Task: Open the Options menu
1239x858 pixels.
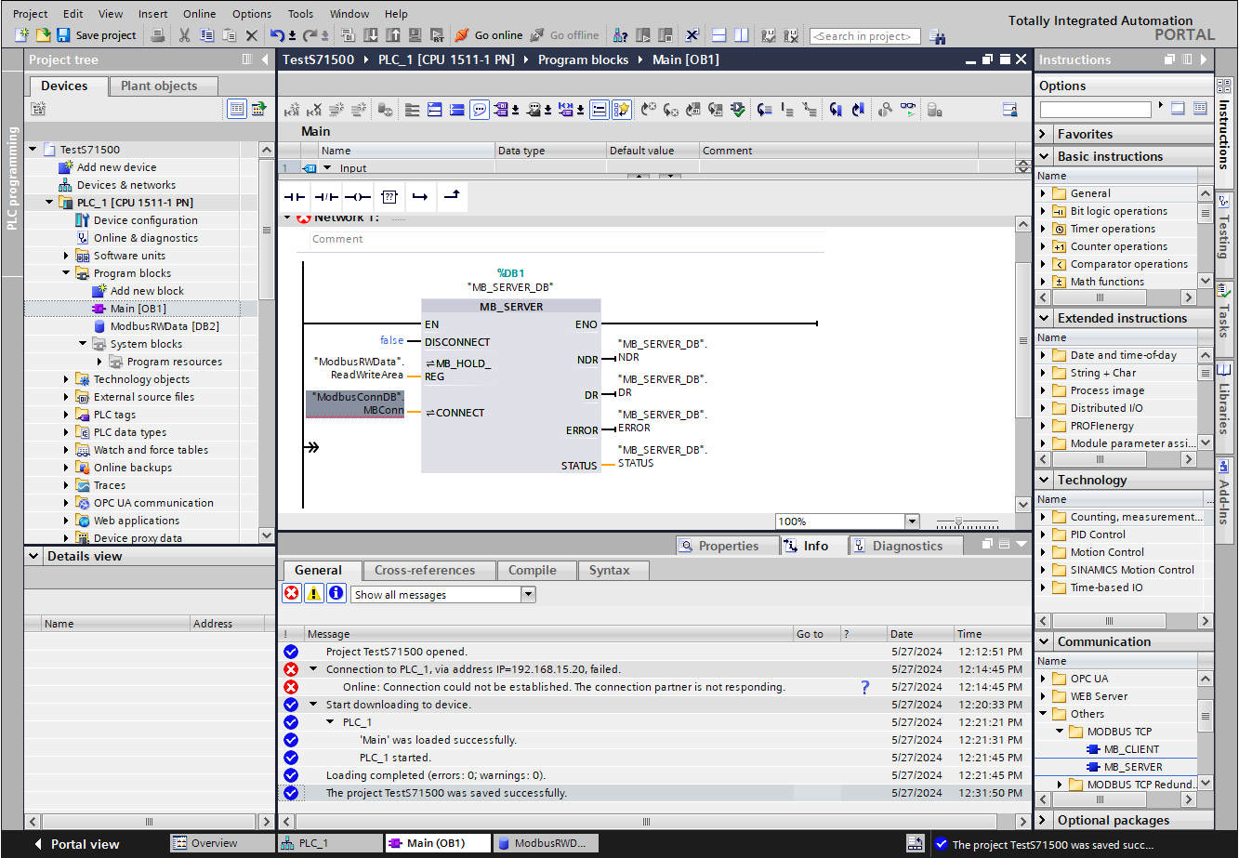Action: click(x=252, y=14)
